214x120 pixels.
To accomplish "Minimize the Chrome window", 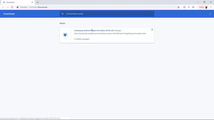I will pyautogui.click(x=198, y=2).
